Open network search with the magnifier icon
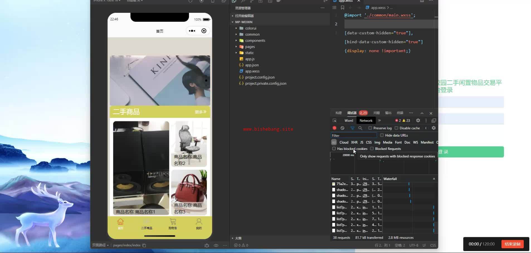Image resolution: width=531 pixels, height=253 pixels. coord(360,128)
